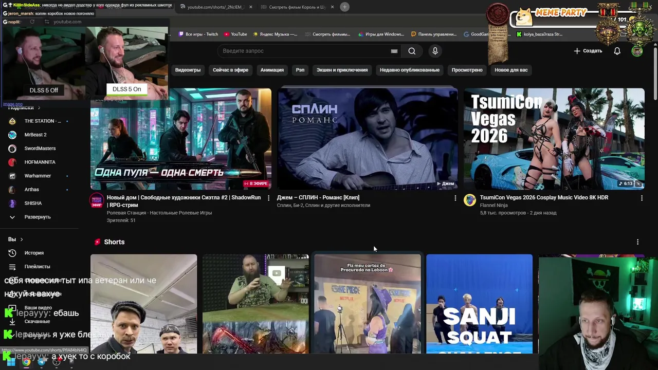
Task: Open options menu for Сплин Романс
Action: pos(455,198)
